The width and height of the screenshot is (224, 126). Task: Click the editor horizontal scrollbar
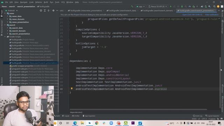(x=138, y=110)
